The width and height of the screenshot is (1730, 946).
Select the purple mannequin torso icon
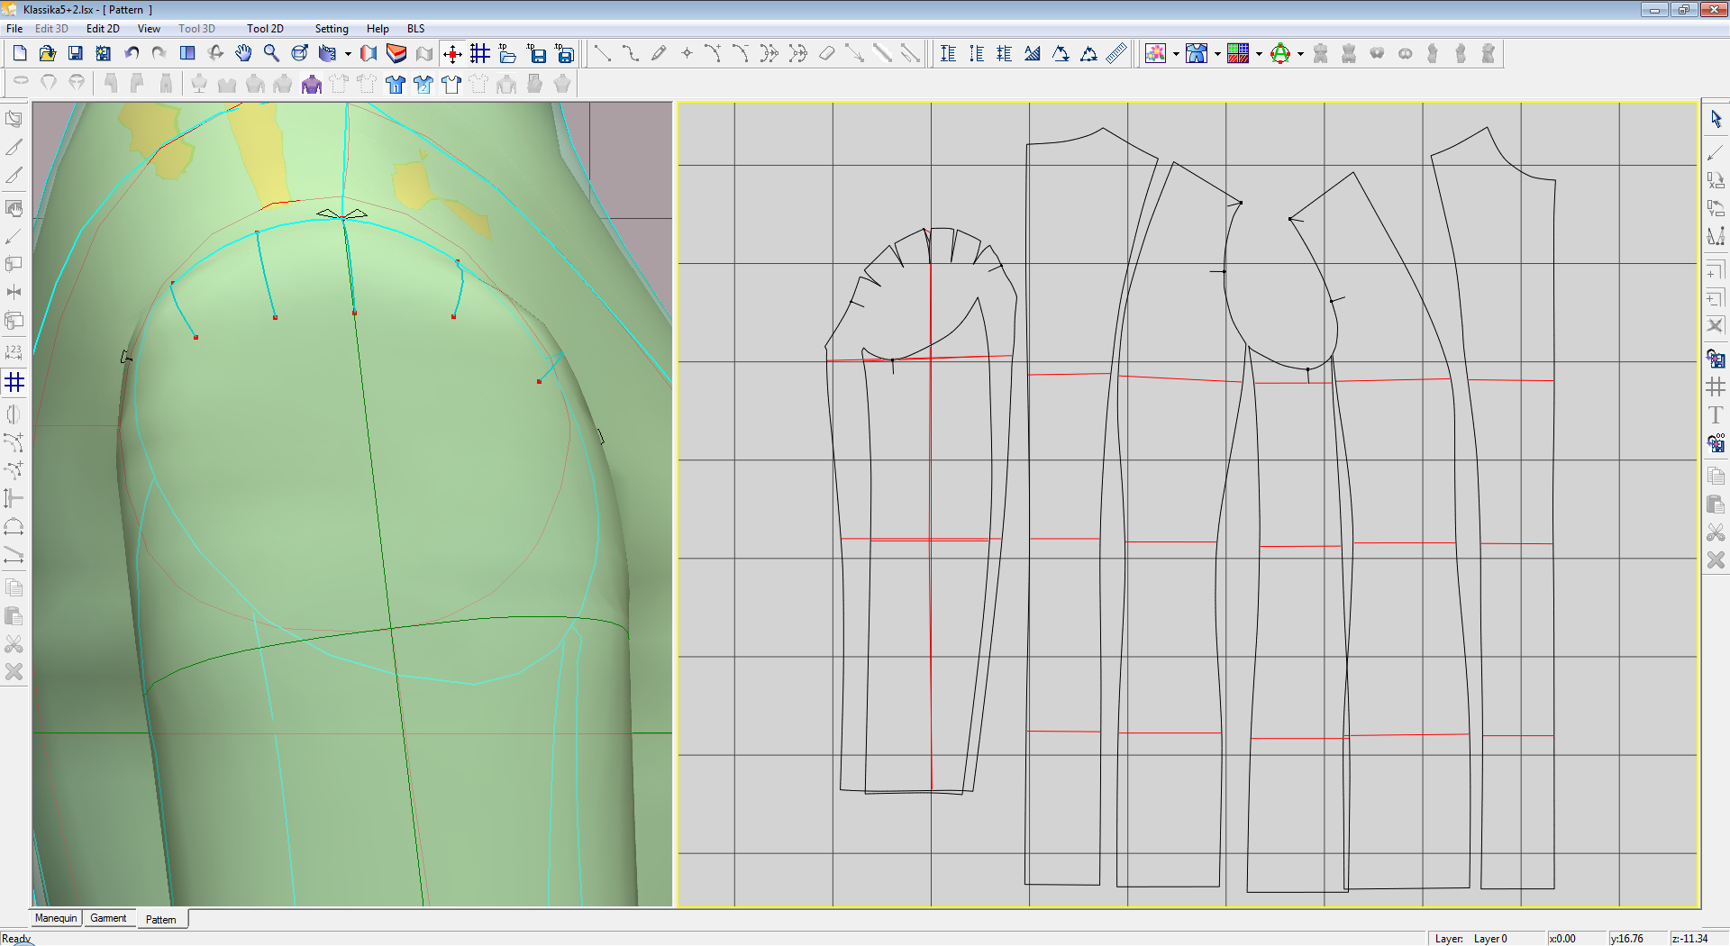(312, 85)
